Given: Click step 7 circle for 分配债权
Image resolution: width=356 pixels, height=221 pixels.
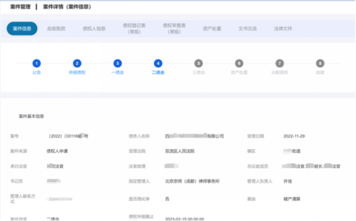Looking at the screenshot, I should (280, 63).
